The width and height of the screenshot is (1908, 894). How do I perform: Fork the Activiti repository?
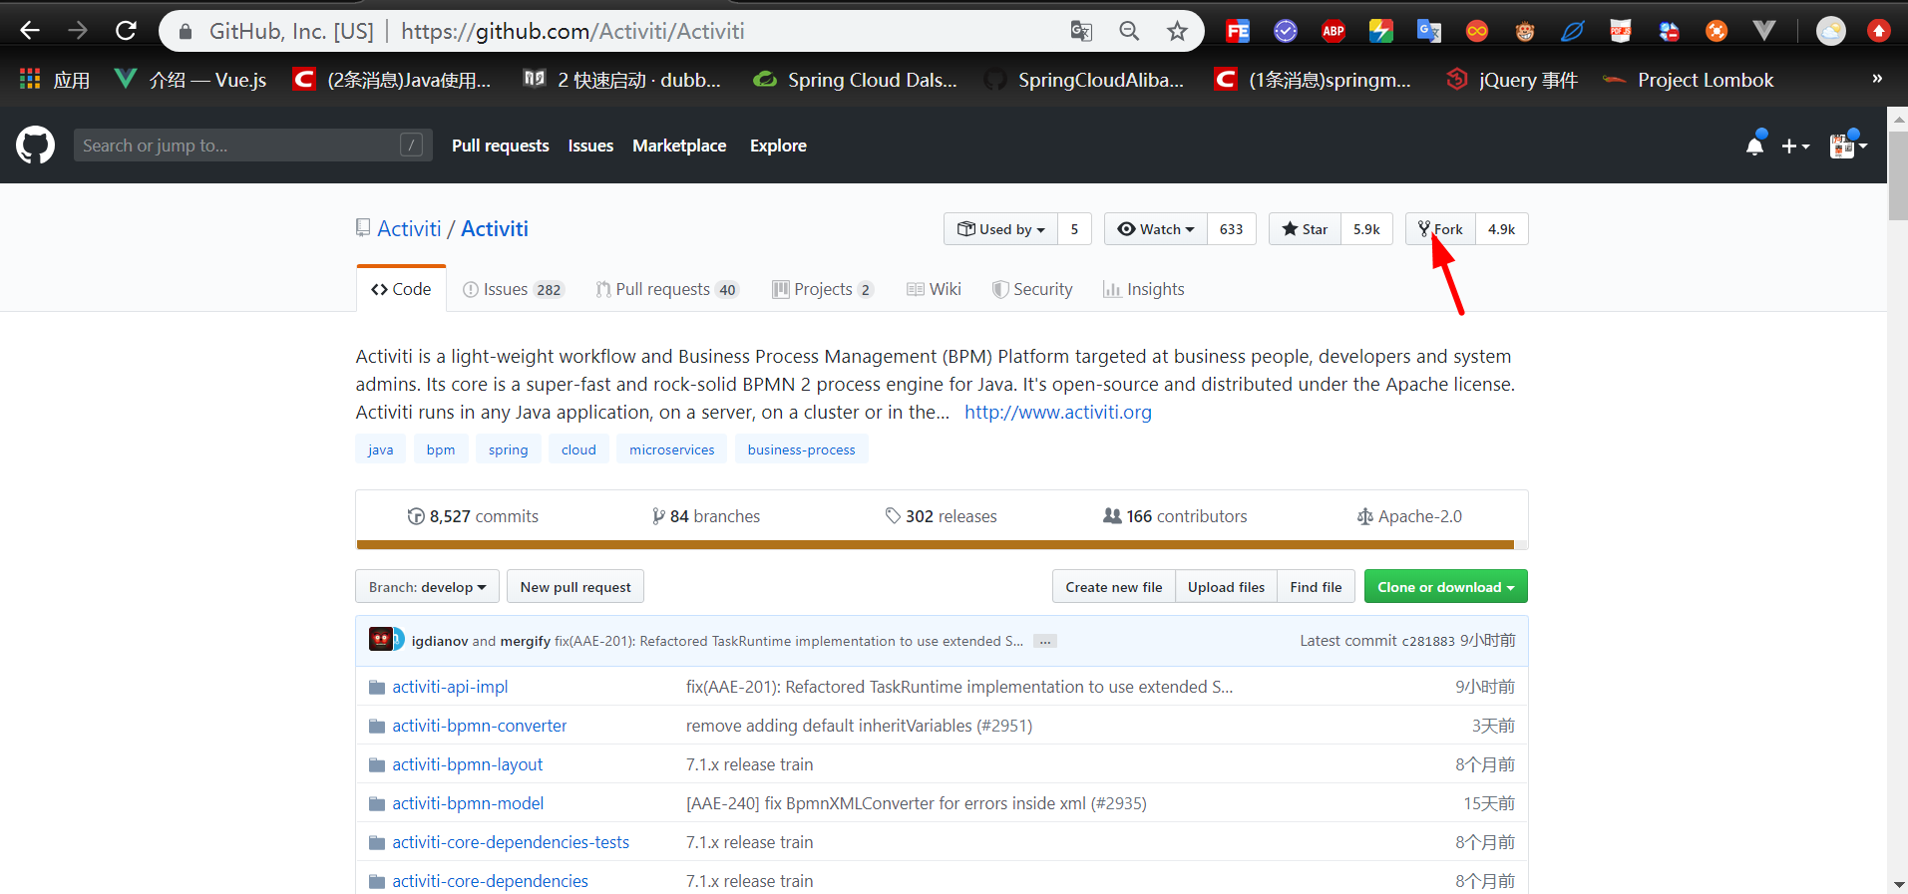click(x=1441, y=229)
